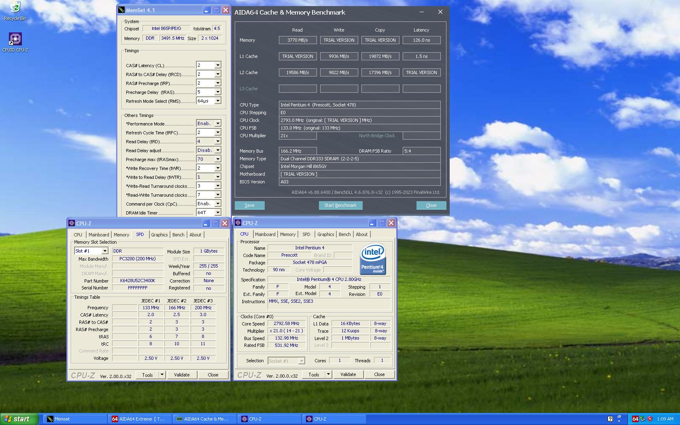The image size is (680, 425).
Task: Click the system clock showing 1:09 AM
Action: [x=665, y=419]
